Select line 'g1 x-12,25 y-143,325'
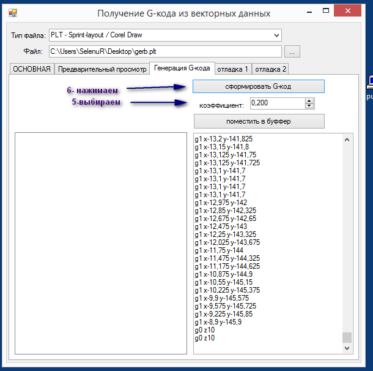 (226, 234)
